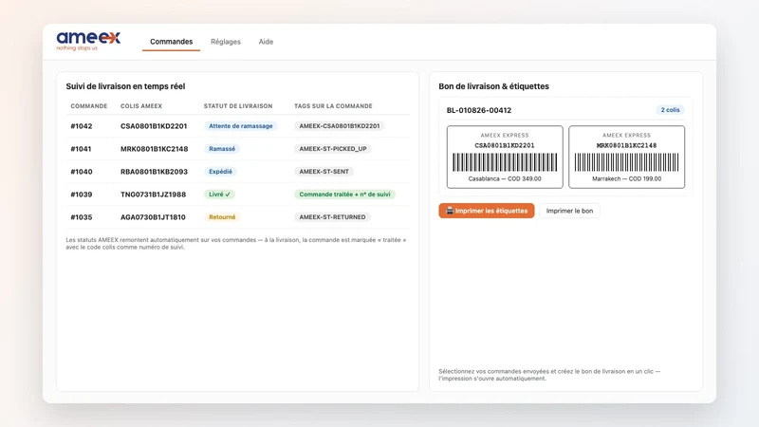The image size is (759, 427).
Task: Click parcel code RBA0801B1KB2093
Action: (x=154, y=172)
